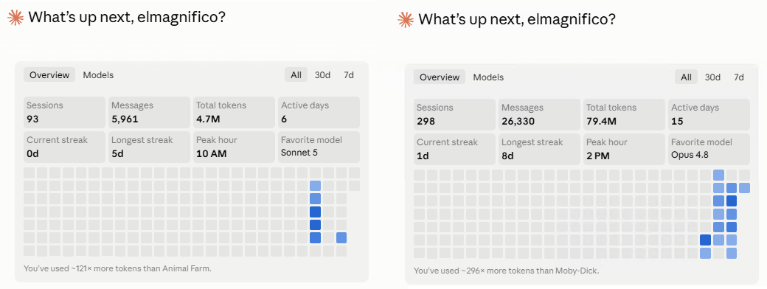Click the top blue heatmap cell in right panel
The width and height of the screenshot is (767, 289).
tap(718, 175)
